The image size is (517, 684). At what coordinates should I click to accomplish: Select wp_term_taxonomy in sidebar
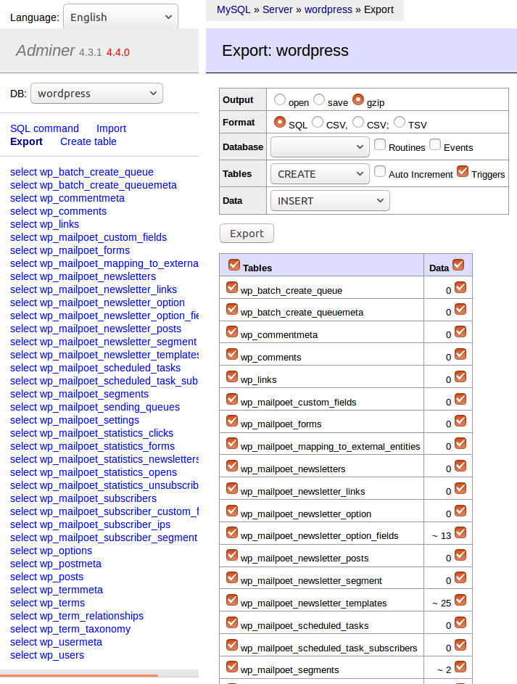[70, 629]
